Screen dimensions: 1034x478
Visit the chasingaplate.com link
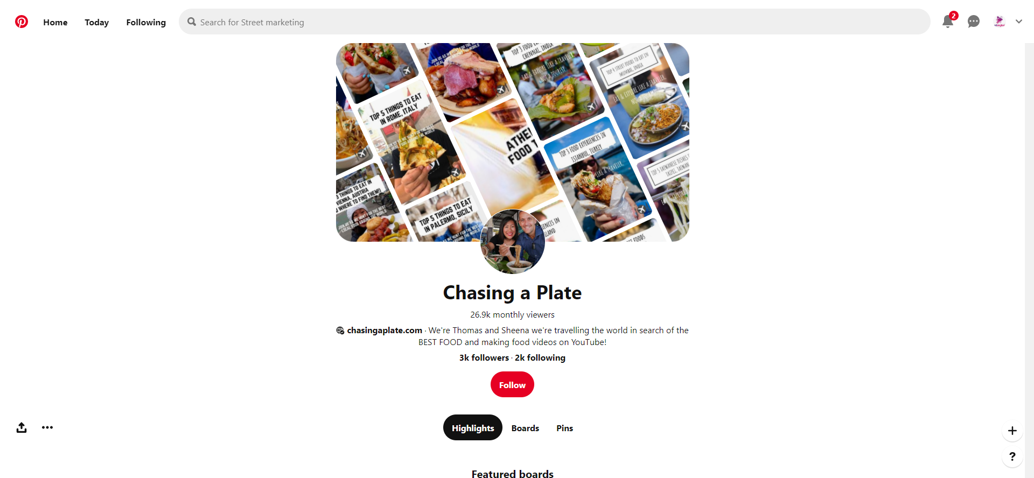385,330
